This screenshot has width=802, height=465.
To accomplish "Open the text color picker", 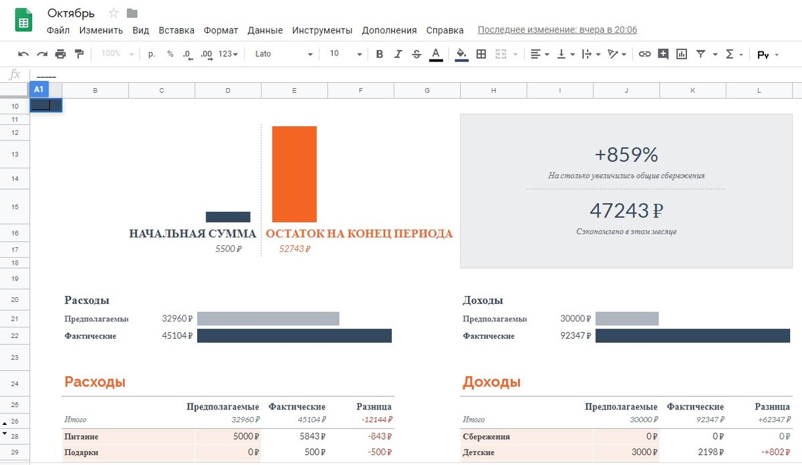I will [436, 54].
